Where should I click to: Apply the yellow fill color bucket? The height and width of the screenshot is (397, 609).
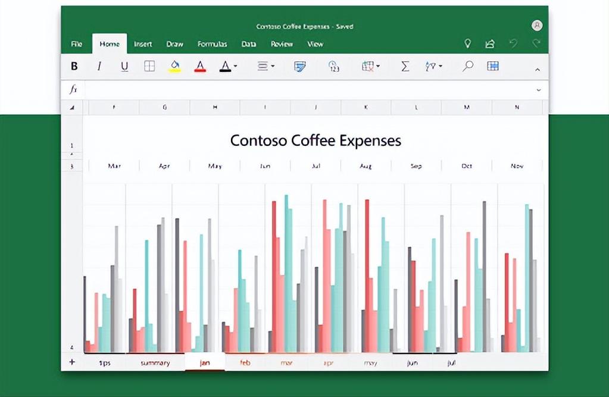click(175, 67)
